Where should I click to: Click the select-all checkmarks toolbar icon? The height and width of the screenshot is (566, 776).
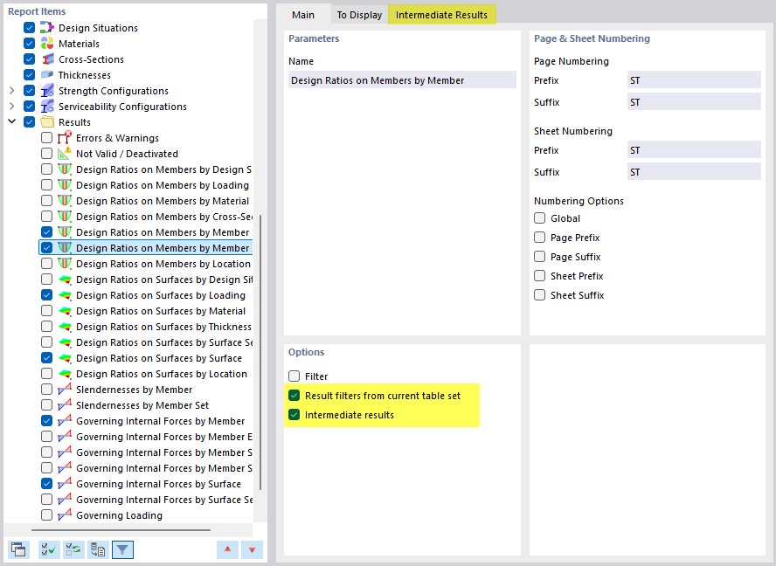point(48,549)
